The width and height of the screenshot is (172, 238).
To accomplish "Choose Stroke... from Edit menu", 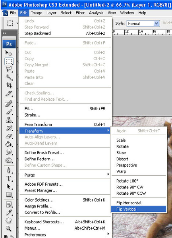I will [x=65, y=115].
